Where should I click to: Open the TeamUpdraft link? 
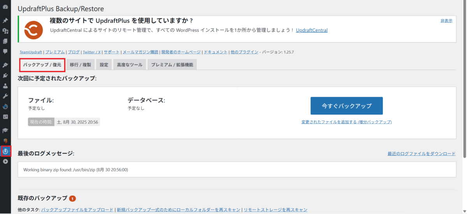point(31,52)
